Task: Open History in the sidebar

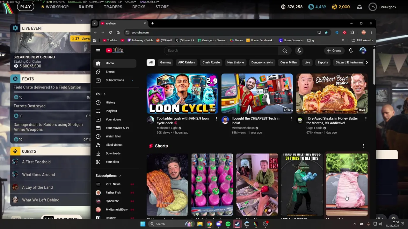Action: coord(115,102)
